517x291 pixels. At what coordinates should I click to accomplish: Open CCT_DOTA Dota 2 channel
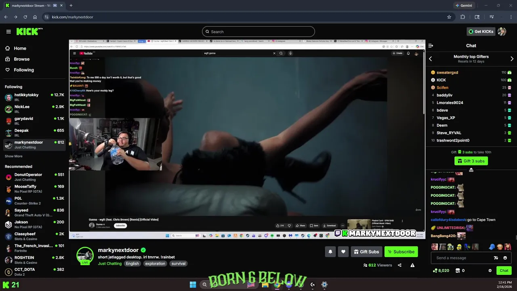coord(34,272)
